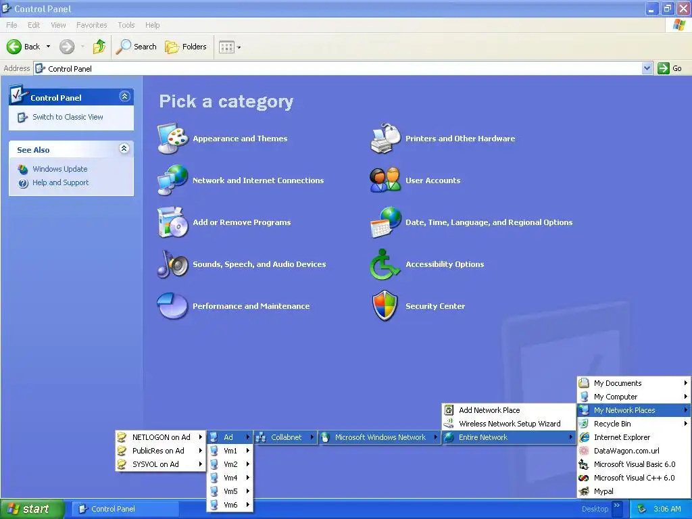Image resolution: width=692 pixels, height=519 pixels.
Task: Click the Mypal icon in Desktop menu
Action: (x=585, y=491)
